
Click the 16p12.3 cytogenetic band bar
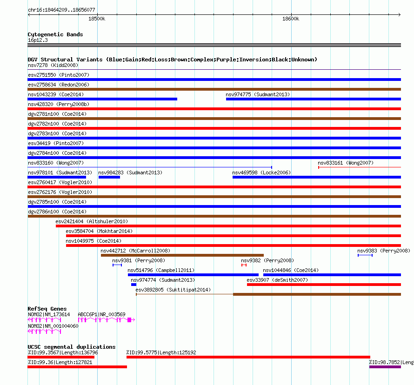(214, 45)
